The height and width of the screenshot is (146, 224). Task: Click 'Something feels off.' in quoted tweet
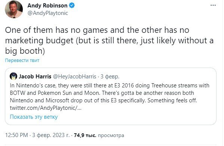coord(172,100)
